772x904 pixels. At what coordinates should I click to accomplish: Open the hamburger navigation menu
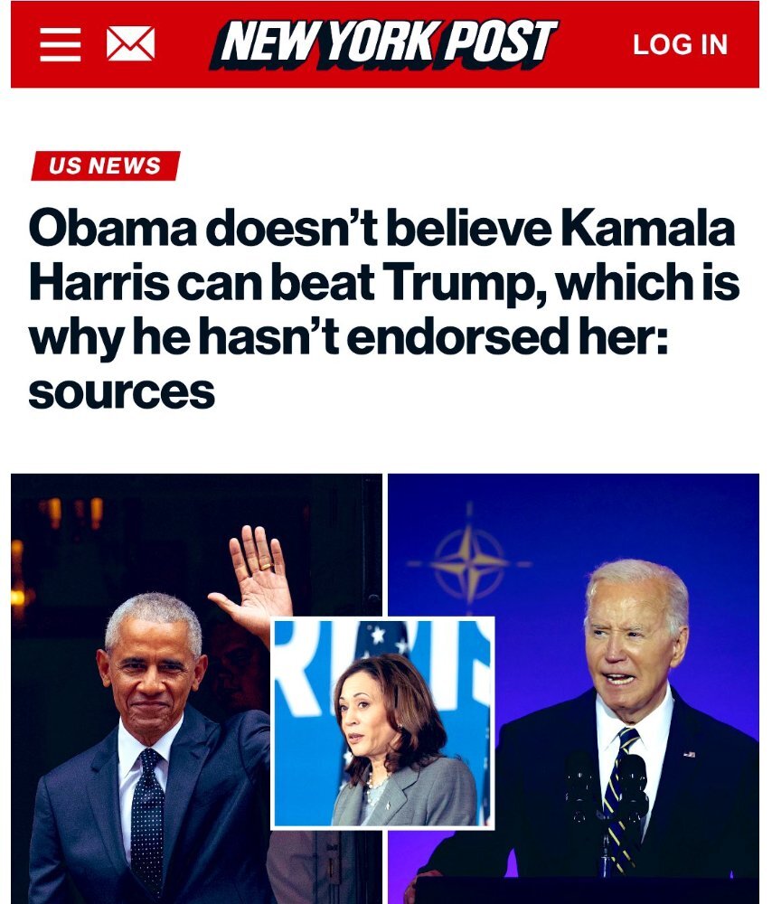point(60,44)
